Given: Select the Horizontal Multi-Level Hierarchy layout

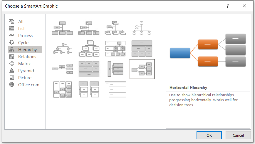Looking at the screenshot, I should (x=115, y=69).
